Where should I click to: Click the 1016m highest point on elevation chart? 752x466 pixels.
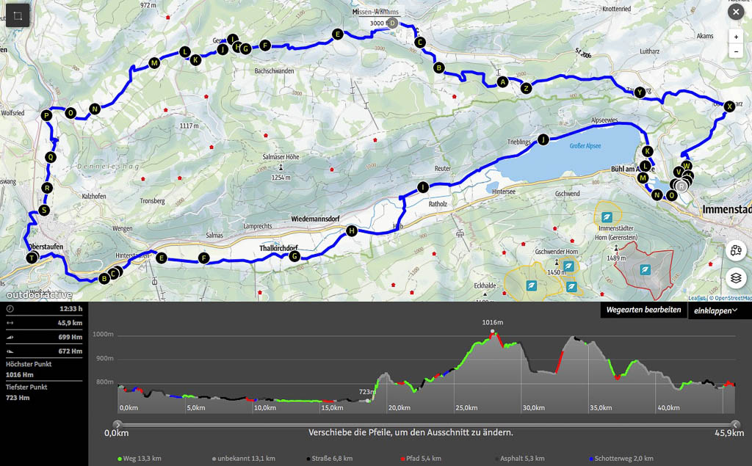[x=492, y=331]
